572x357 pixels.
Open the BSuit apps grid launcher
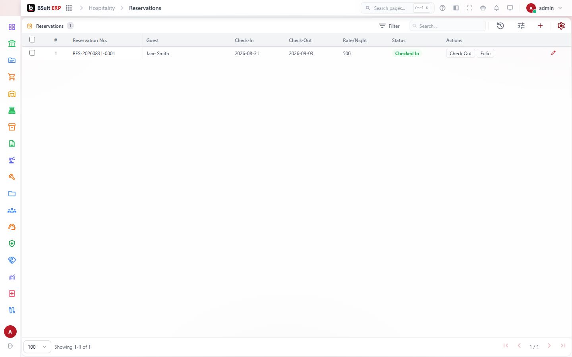pos(69,8)
